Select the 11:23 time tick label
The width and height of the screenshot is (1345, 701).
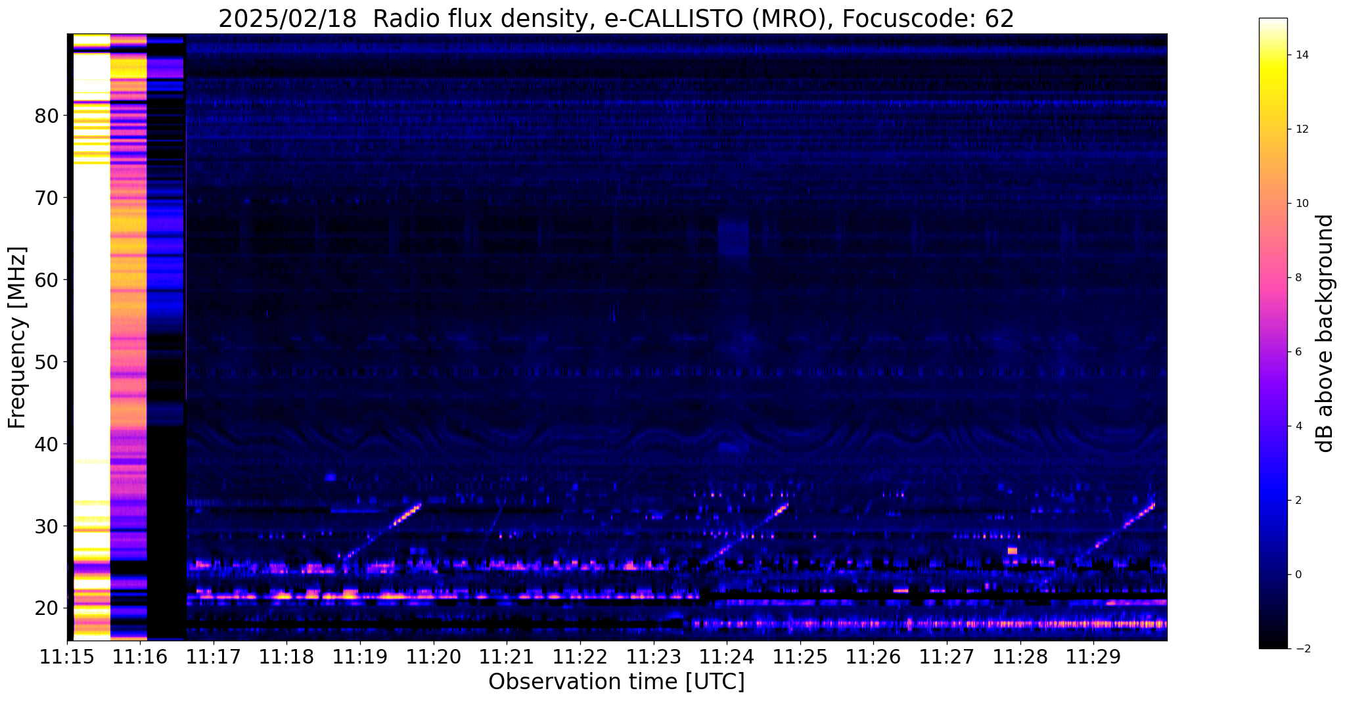point(653,656)
